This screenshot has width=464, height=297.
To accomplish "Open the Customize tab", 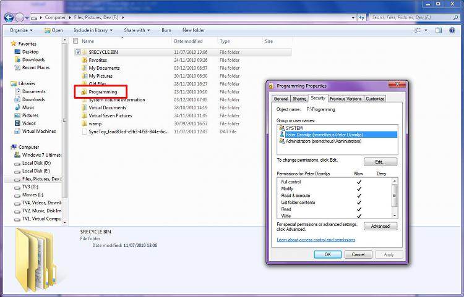I will 375,99.
